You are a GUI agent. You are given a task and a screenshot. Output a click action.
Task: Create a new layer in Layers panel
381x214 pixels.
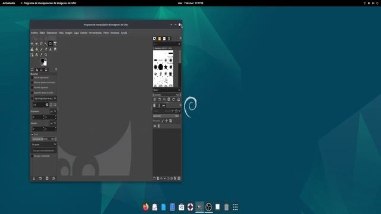[154, 178]
